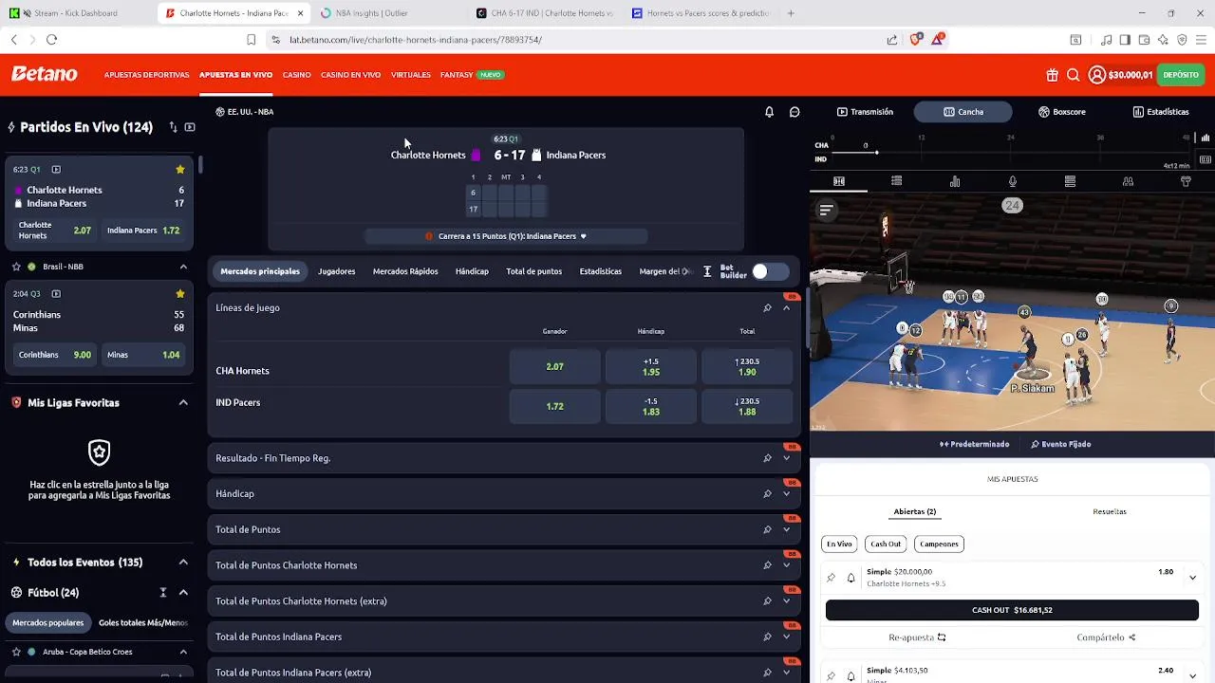Toggle favorite star on Corinthians vs Minas card
Screen dimensions: 1215x683
(x=179, y=294)
